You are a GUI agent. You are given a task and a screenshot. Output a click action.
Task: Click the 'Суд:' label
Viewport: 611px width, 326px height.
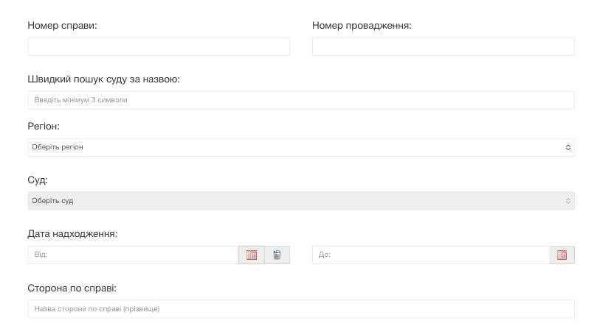coord(38,180)
